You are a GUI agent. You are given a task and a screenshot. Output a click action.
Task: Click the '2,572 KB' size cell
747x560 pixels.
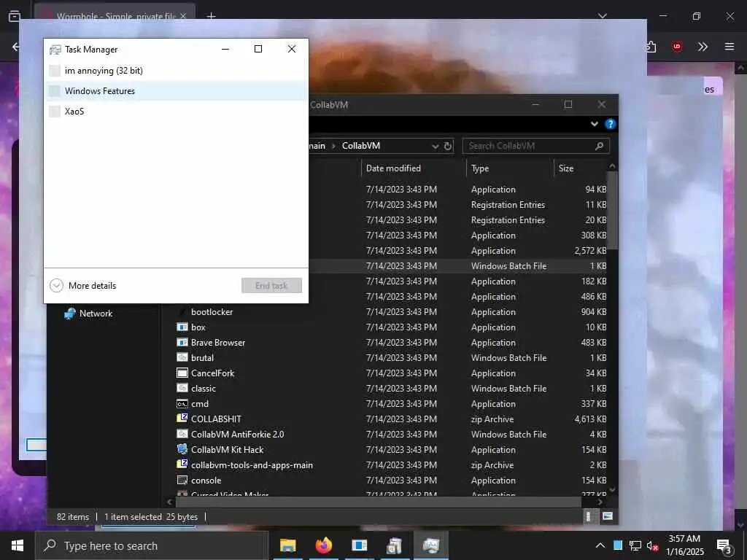(x=590, y=251)
